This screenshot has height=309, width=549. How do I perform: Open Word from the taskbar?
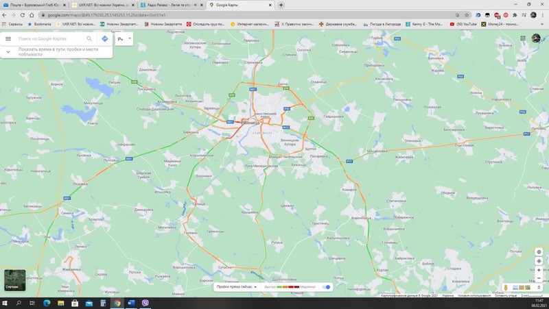[131, 303]
